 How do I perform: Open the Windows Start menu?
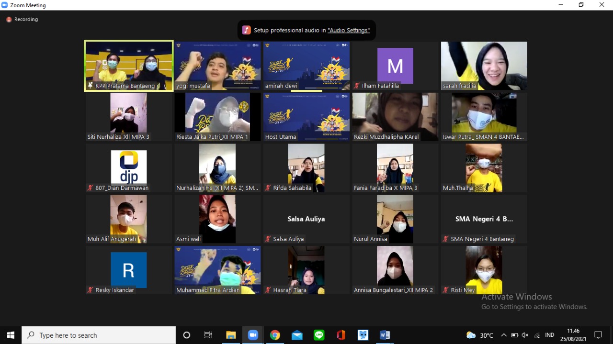point(11,335)
